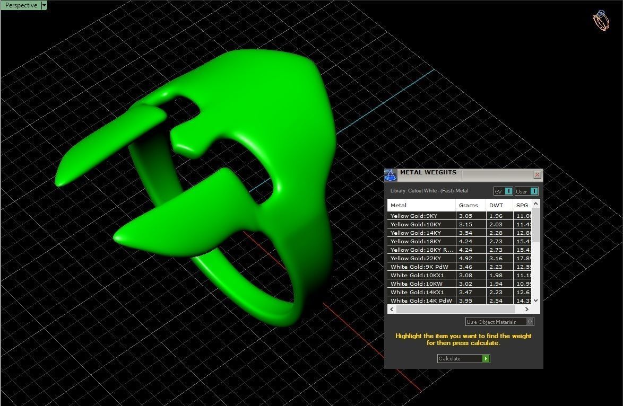This screenshot has height=406, width=623.
Task: Select the Yellow Gold:9KY row
Action: (x=460, y=216)
